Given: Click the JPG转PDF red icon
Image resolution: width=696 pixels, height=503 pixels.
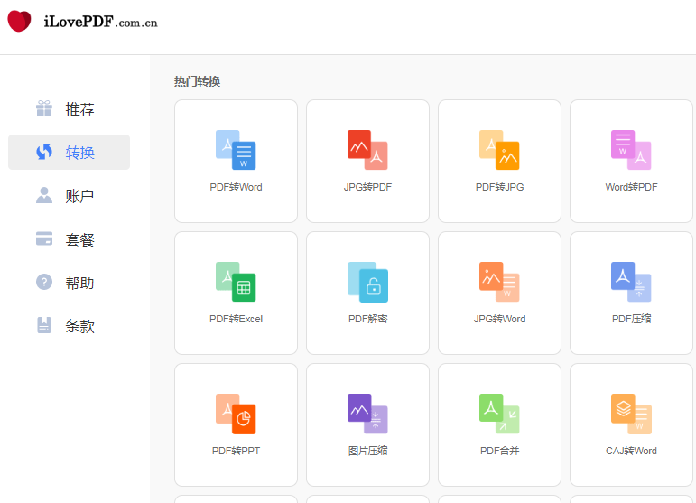Looking at the screenshot, I should coord(367,150).
